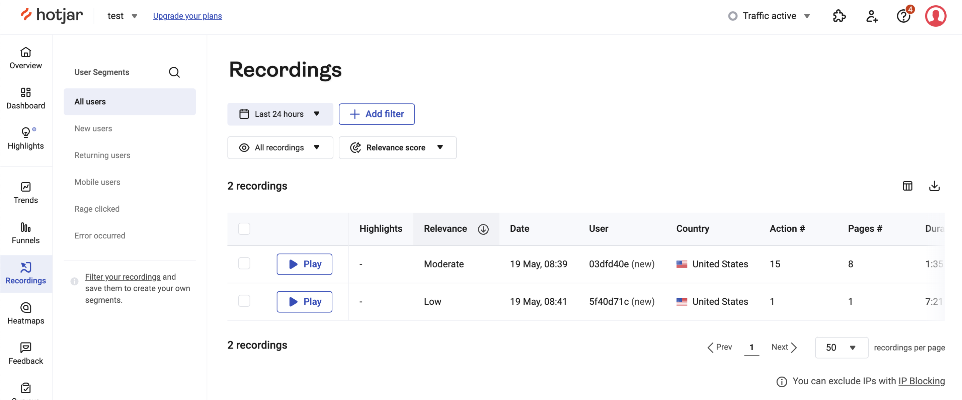Open the column settings table icon
The height and width of the screenshot is (400, 962).
tap(907, 185)
